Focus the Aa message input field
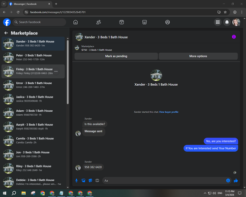246x197 pixels. click(x=164, y=181)
